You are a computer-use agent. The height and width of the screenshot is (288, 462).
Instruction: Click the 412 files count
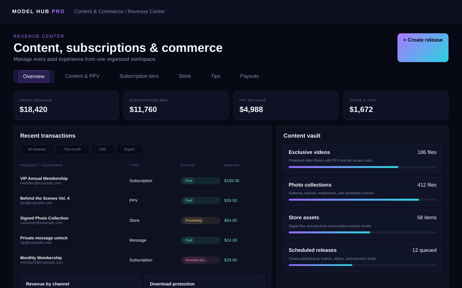tap(427, 185)
